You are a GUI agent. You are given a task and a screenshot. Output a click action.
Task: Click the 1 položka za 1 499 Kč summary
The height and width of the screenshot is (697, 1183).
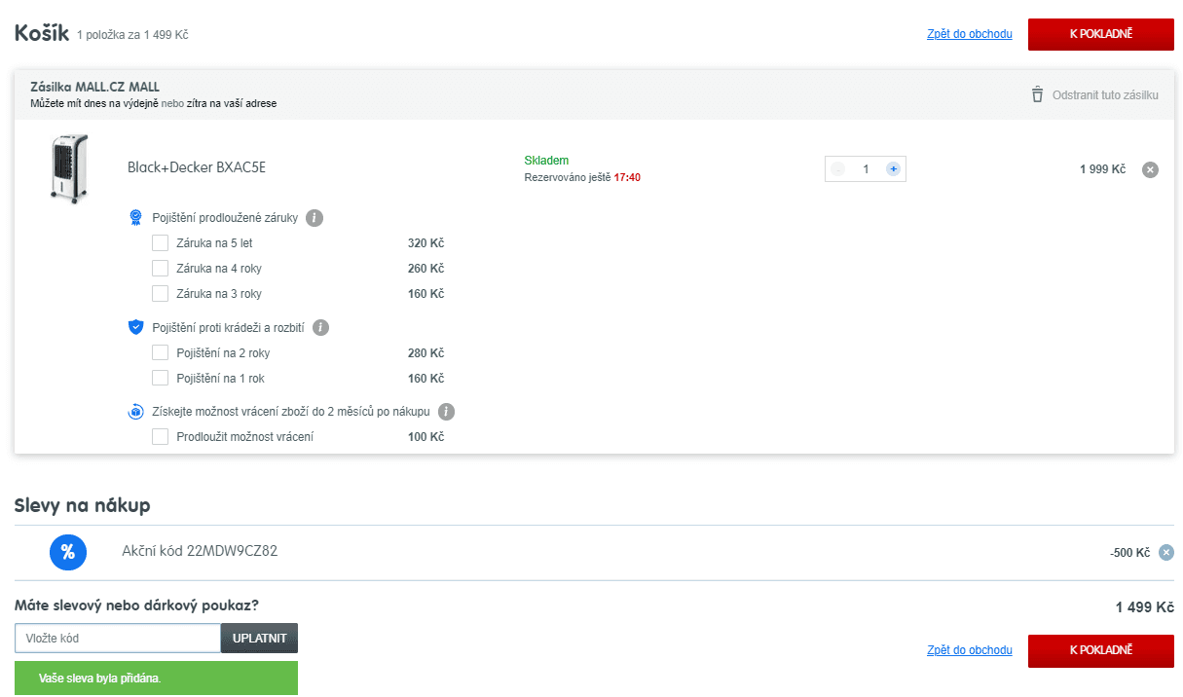[x=132, y=35]
